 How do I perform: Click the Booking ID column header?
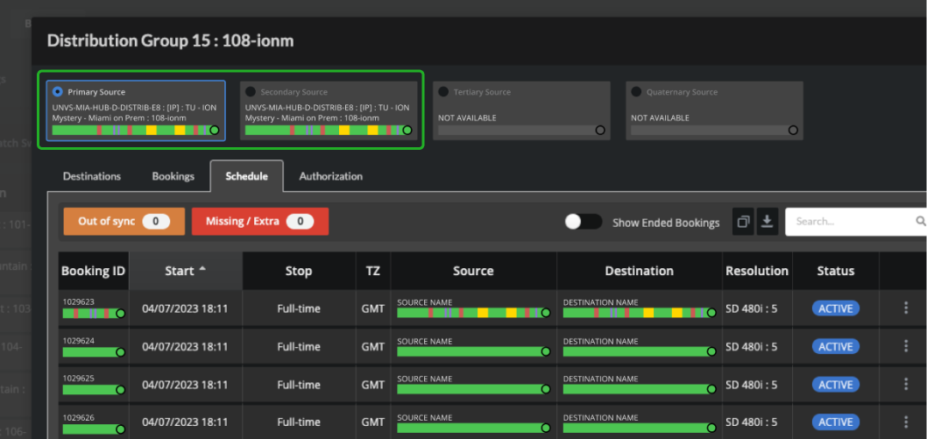coord(94,271)
